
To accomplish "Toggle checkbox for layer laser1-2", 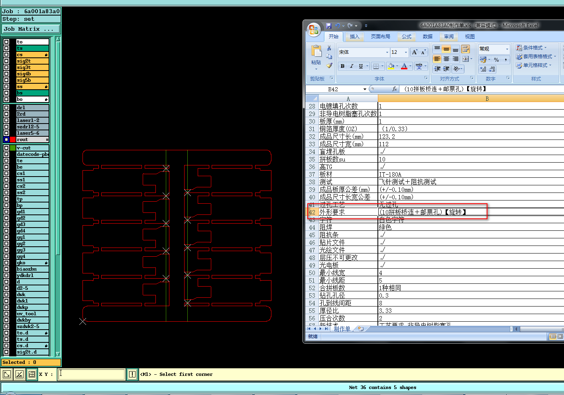I will tap(6, 120).
